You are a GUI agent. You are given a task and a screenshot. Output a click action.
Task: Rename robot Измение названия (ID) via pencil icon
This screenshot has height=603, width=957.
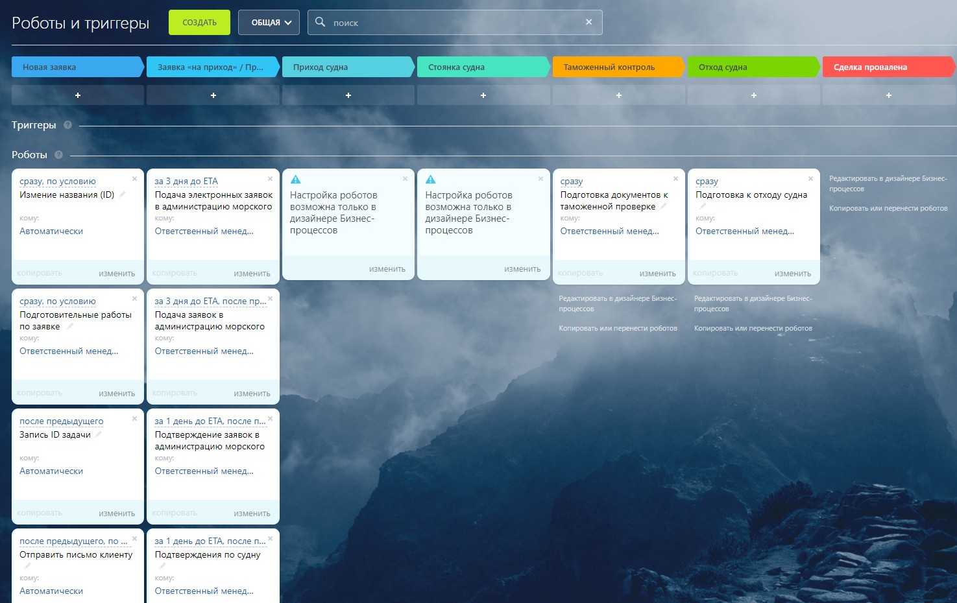point(122,195)
